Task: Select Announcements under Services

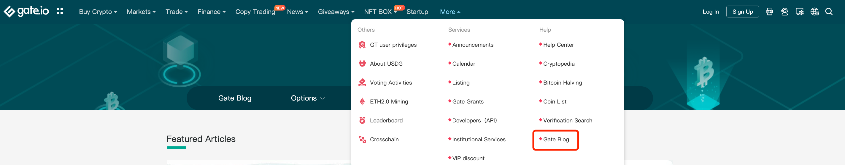Action: [x=472, y=45]
